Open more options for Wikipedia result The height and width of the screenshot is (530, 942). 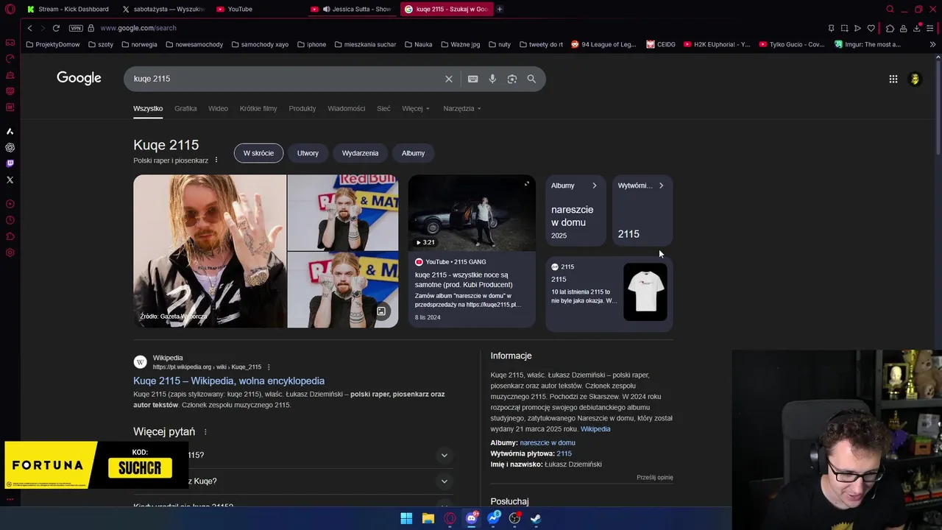(x=269, y=367)
